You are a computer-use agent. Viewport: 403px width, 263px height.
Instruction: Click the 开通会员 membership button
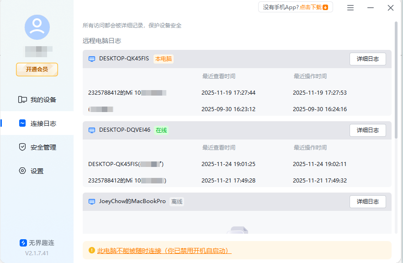[x=37, y=70]
